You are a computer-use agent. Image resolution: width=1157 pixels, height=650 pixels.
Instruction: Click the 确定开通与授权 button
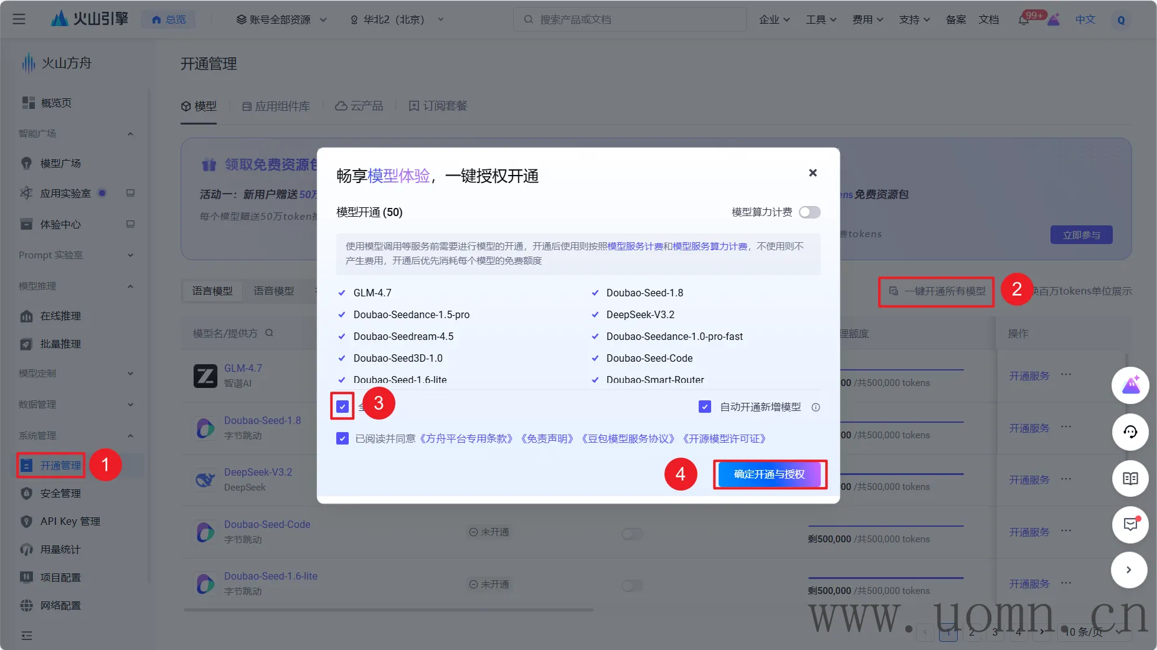[x=769, y=474]
